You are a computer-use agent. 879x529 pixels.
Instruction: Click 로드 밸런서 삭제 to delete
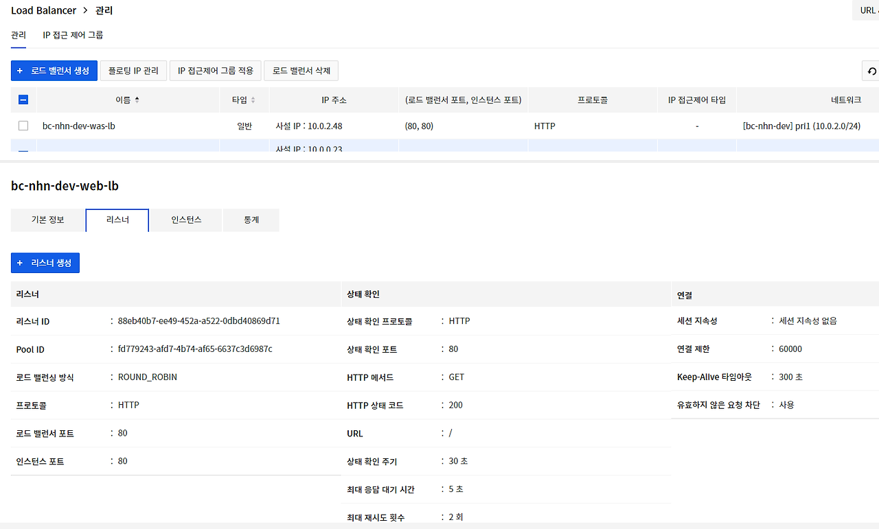(301, 70)
